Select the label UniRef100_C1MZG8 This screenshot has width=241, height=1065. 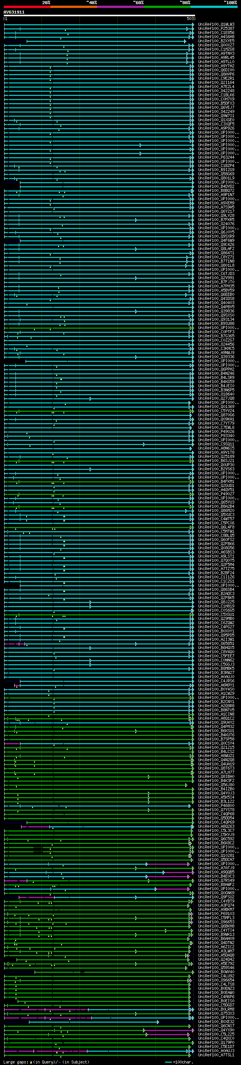point(216,49)
